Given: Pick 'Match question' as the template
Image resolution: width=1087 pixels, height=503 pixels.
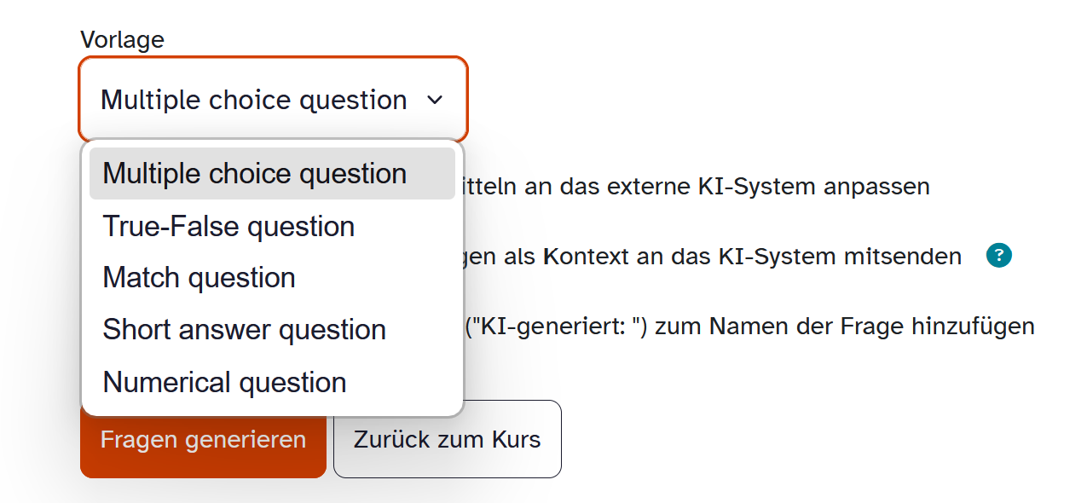Looking at the screenshot, I should pyautogui.click(x=199, y=278).
